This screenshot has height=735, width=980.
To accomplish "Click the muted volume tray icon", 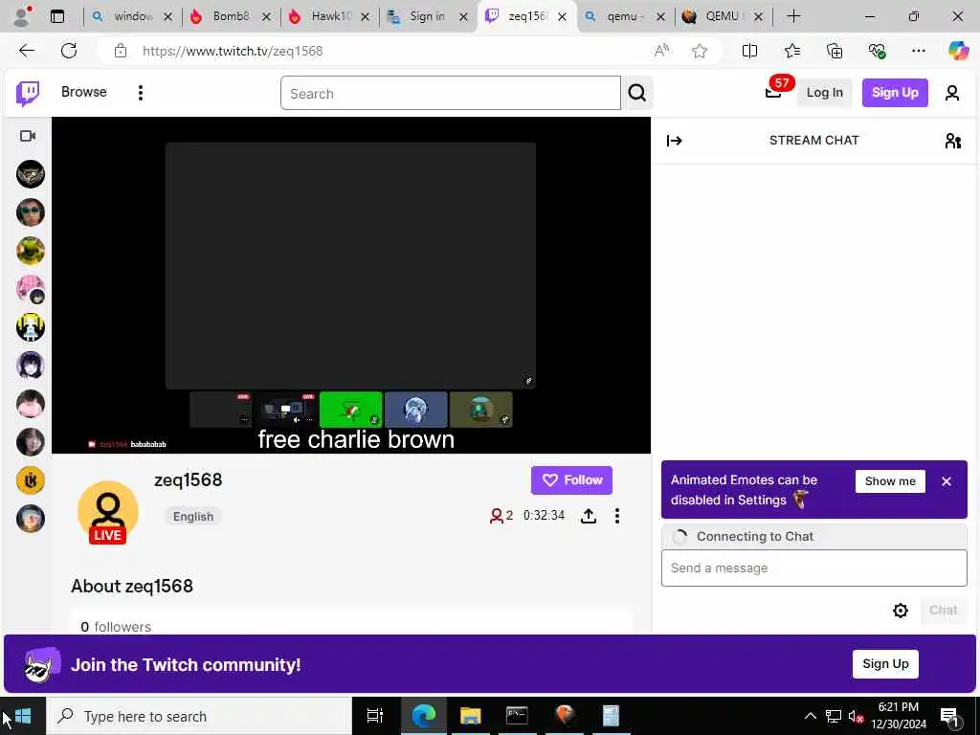I will (x=856, y=717).
